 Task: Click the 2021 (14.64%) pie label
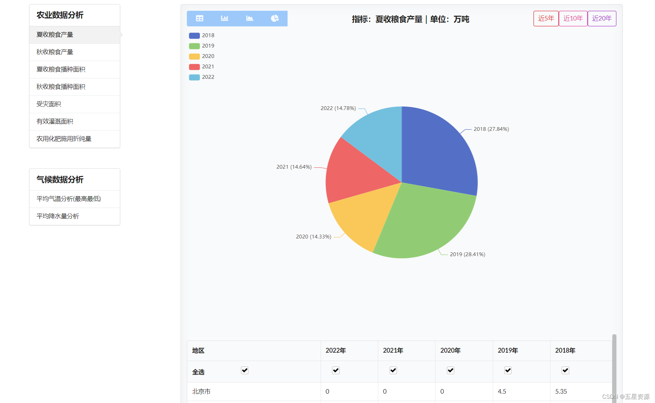pyautogui.click(x=294, y=167)
